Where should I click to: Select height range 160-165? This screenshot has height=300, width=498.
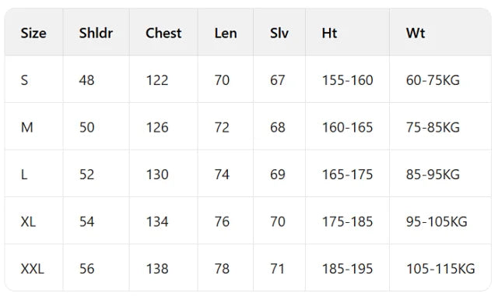tap(348, 128)
